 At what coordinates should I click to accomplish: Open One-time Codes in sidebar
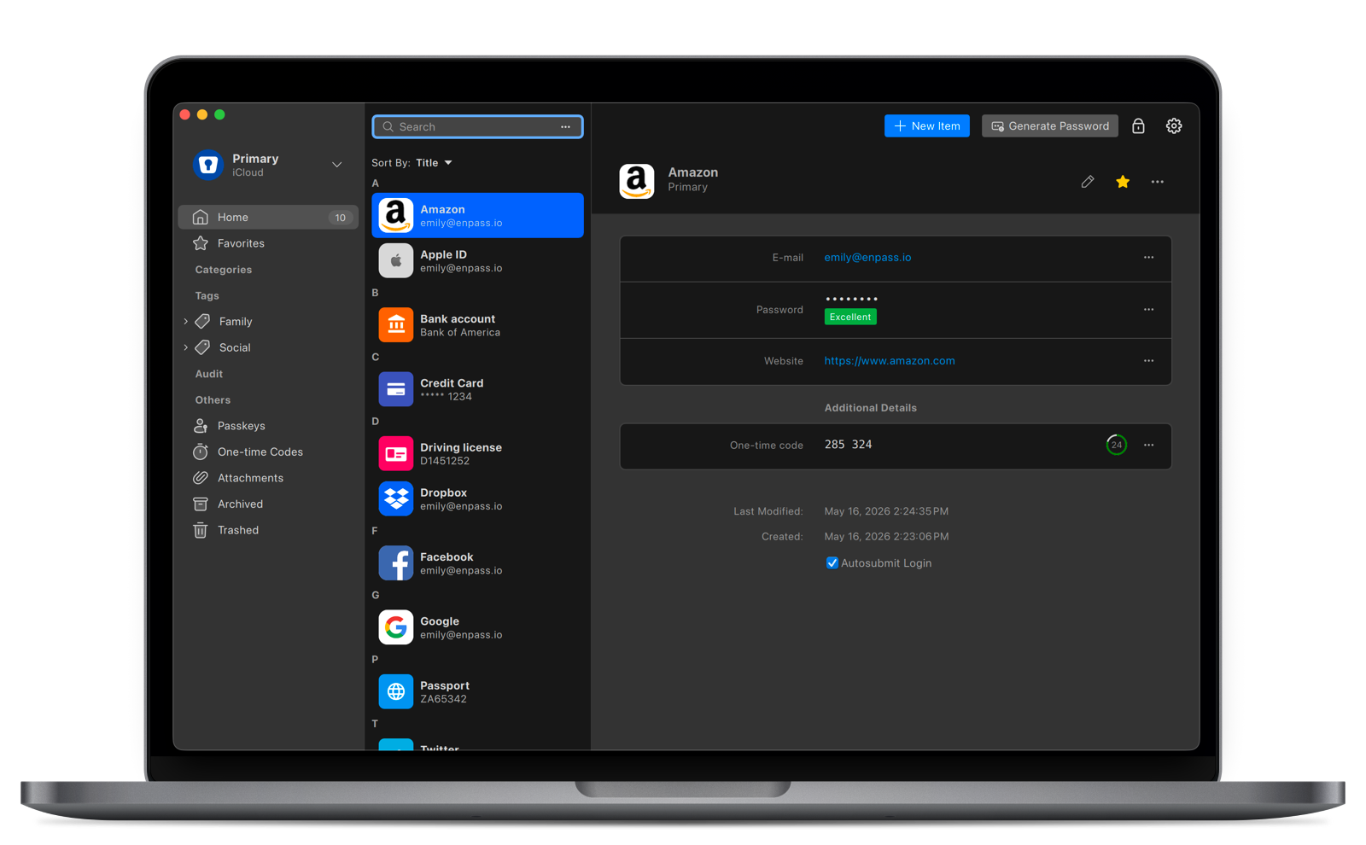pyautogui.click(x=266, y=452)
